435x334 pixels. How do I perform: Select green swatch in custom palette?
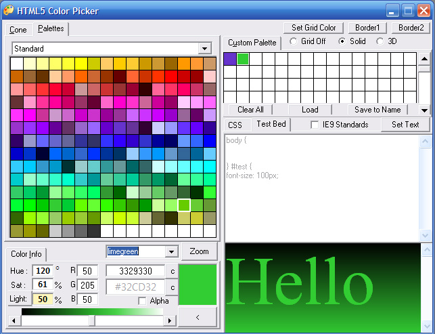coord(243,59)
